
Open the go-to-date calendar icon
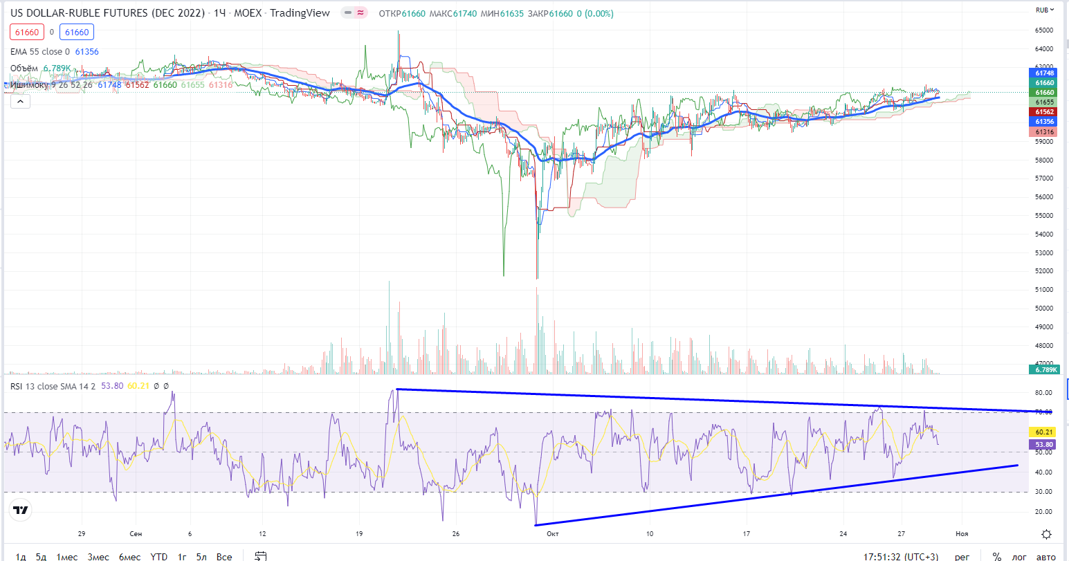point(260,555)
